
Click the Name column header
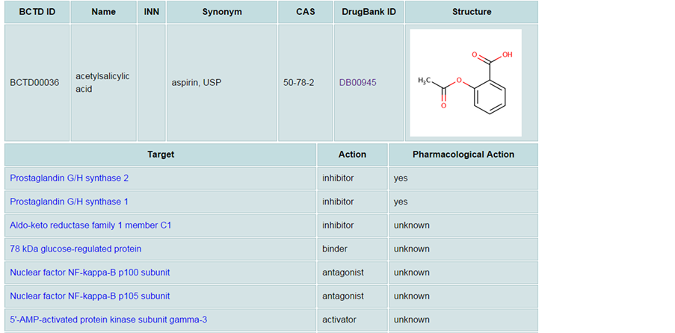103,12
